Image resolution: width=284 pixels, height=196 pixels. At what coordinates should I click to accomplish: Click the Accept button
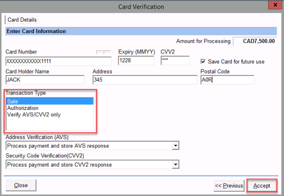tap(262, 185)
